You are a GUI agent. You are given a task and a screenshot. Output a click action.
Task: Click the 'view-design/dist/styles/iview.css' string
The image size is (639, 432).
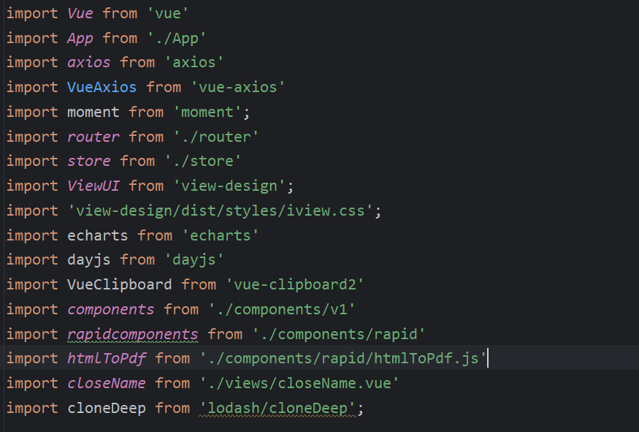pyautogui.click(x=220, y=211)
